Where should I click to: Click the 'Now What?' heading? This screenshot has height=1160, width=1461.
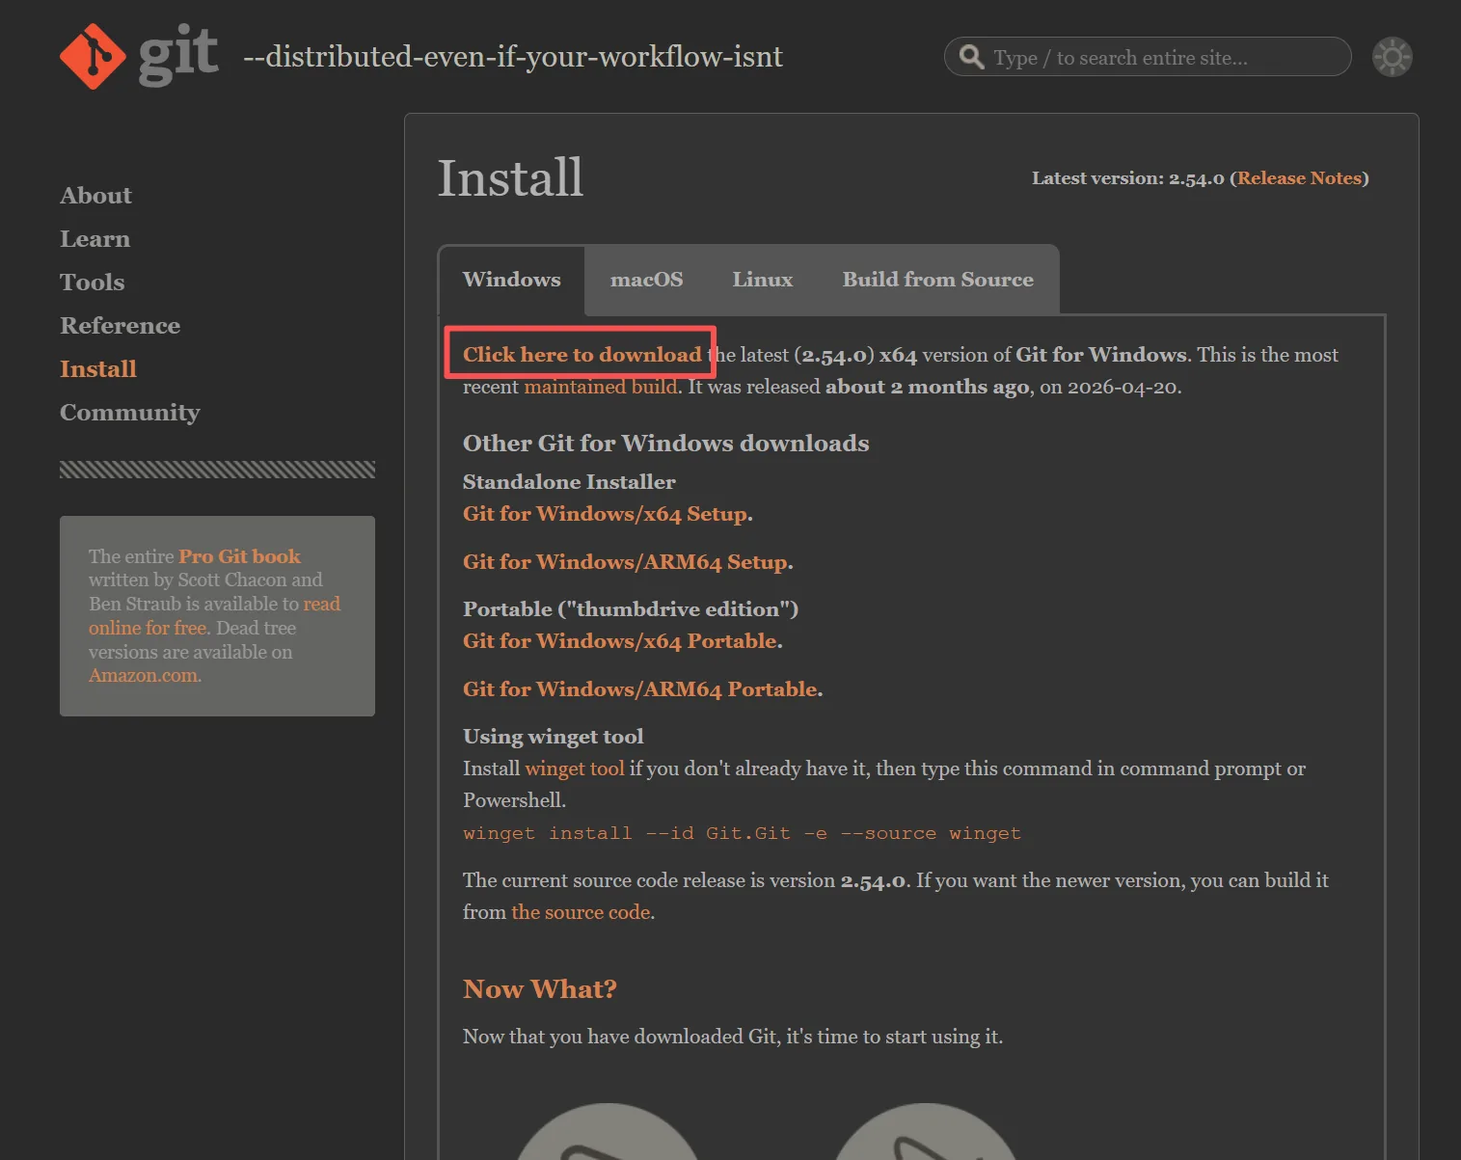click(539, 989)
